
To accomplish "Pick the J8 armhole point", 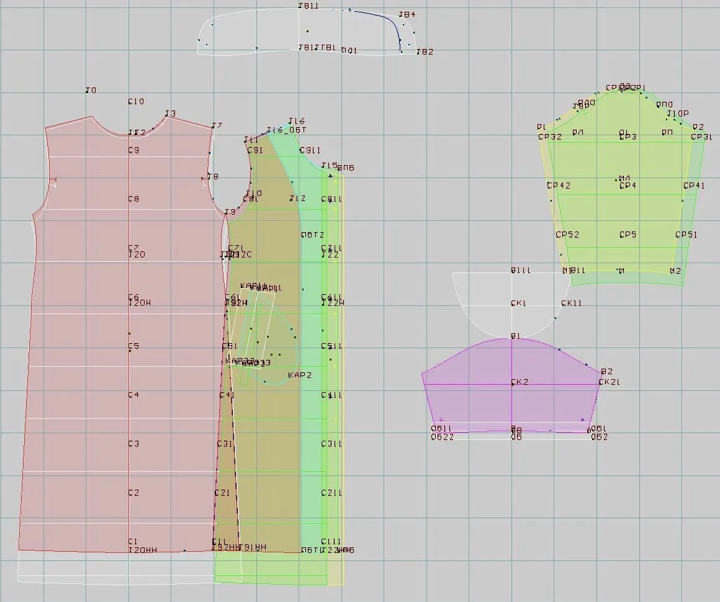I will pos(213,176).
